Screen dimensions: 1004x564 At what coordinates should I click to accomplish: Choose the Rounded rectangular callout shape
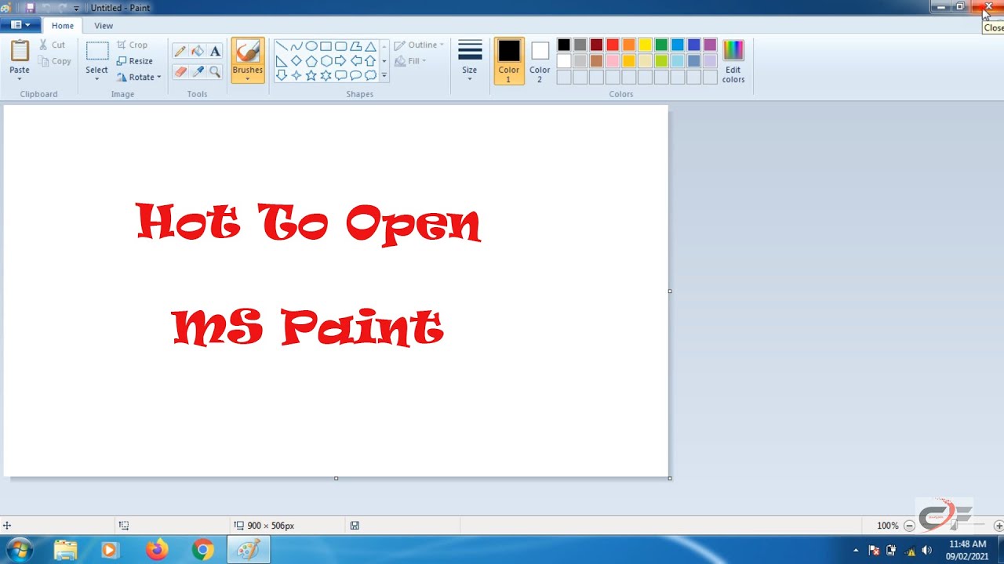341,76
